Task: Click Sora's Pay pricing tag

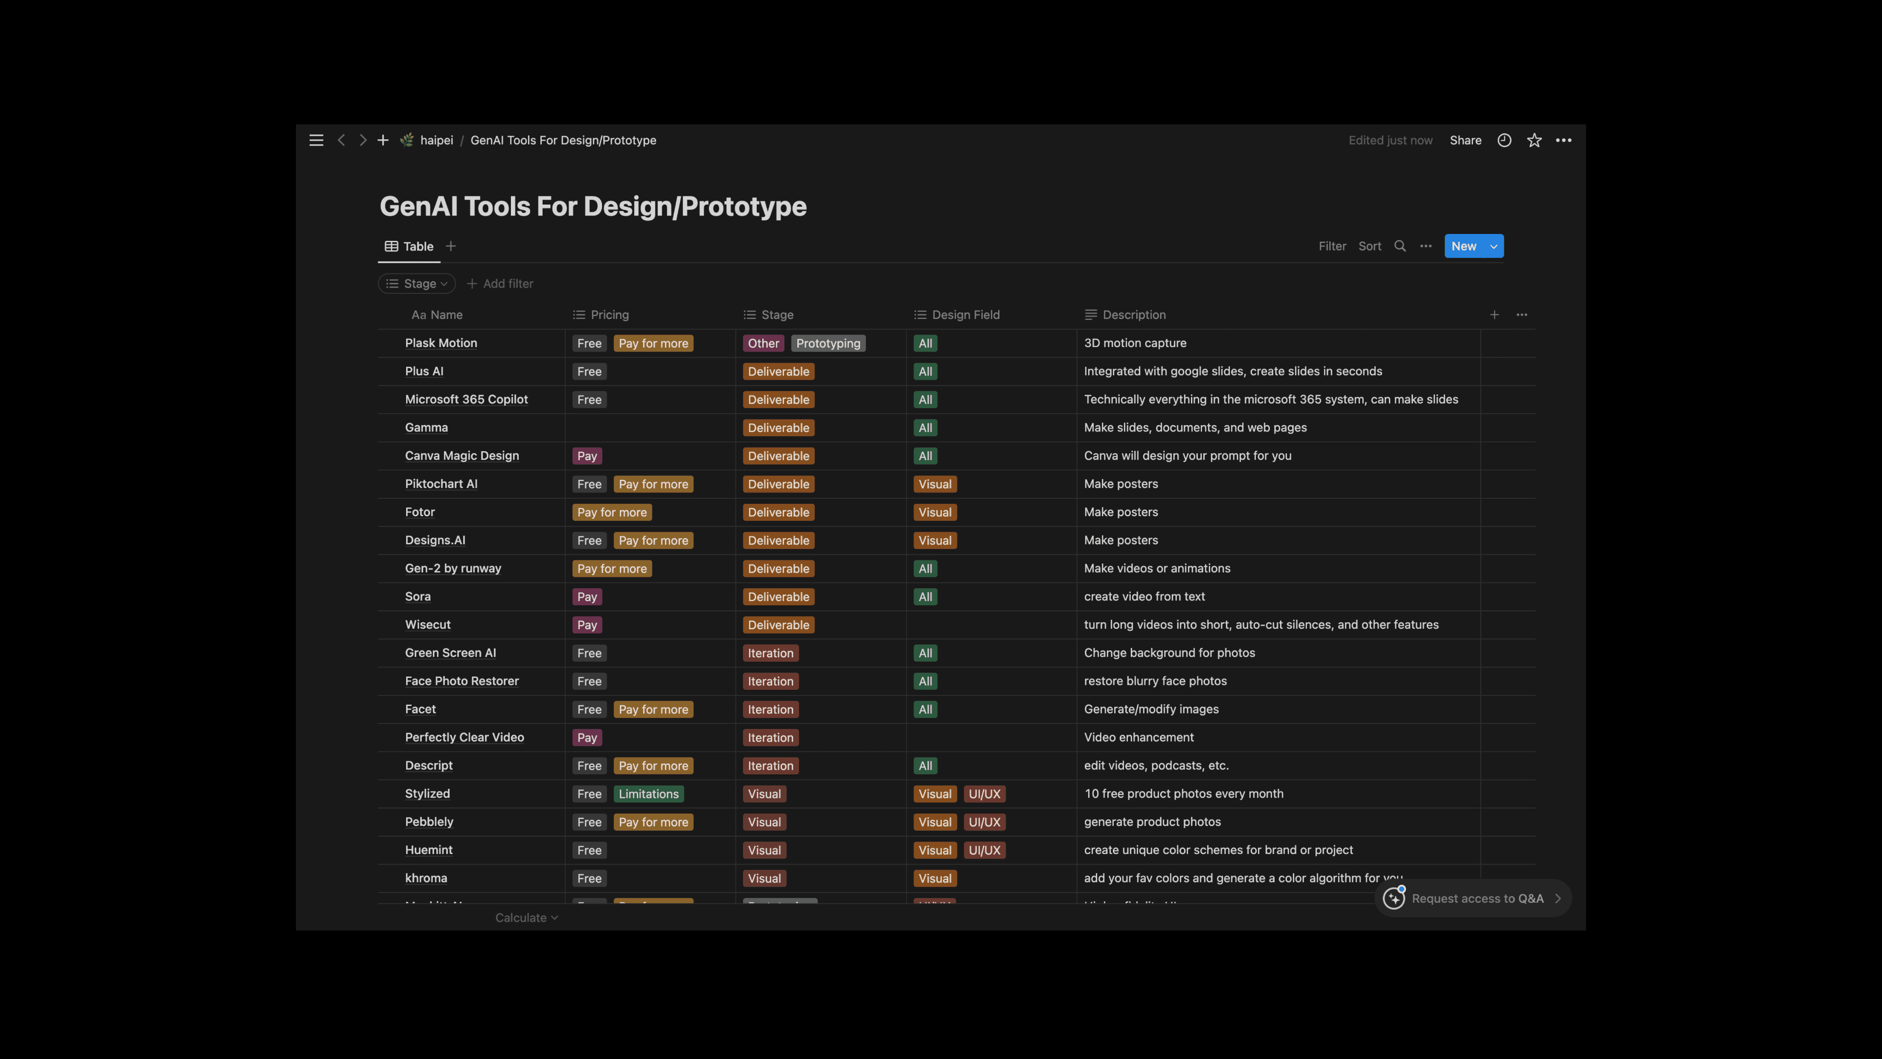Action: click(x=587, y=597)
